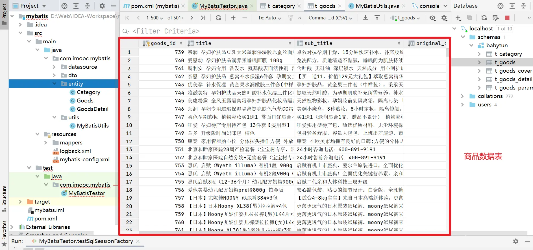Open Run panel settings gear
The height and width of the screenshot is (250, 533).
point(516,241)
